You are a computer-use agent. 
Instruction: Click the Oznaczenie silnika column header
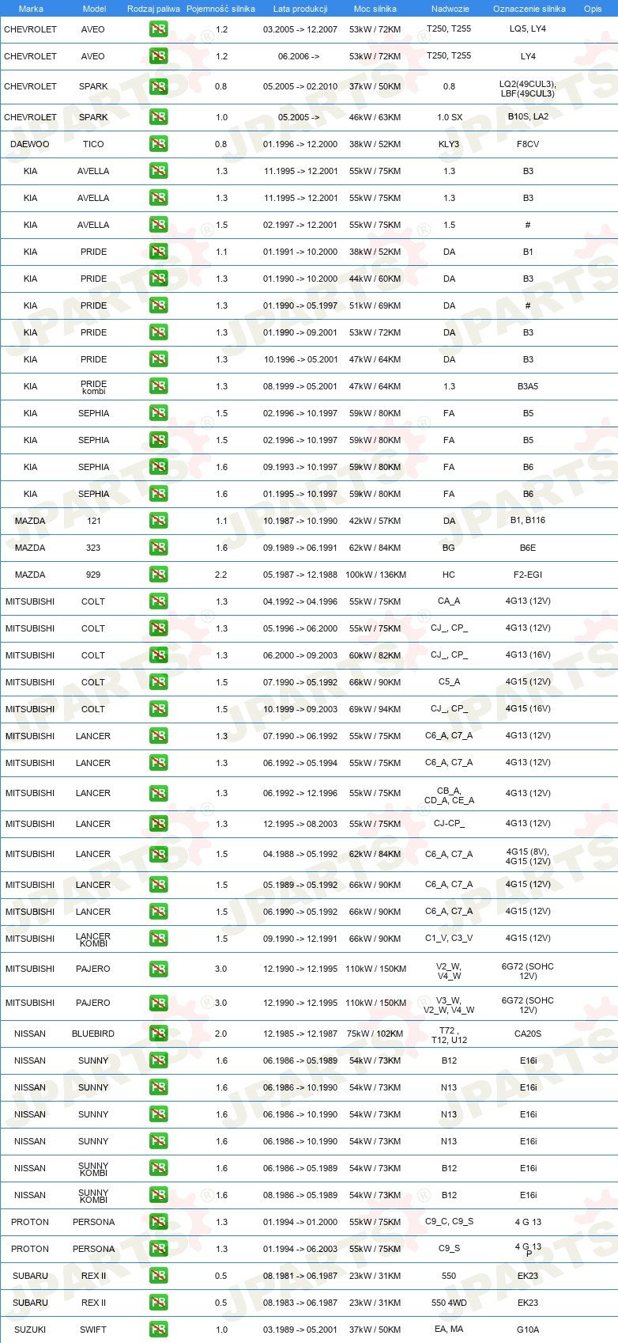(x=529, y=9)
